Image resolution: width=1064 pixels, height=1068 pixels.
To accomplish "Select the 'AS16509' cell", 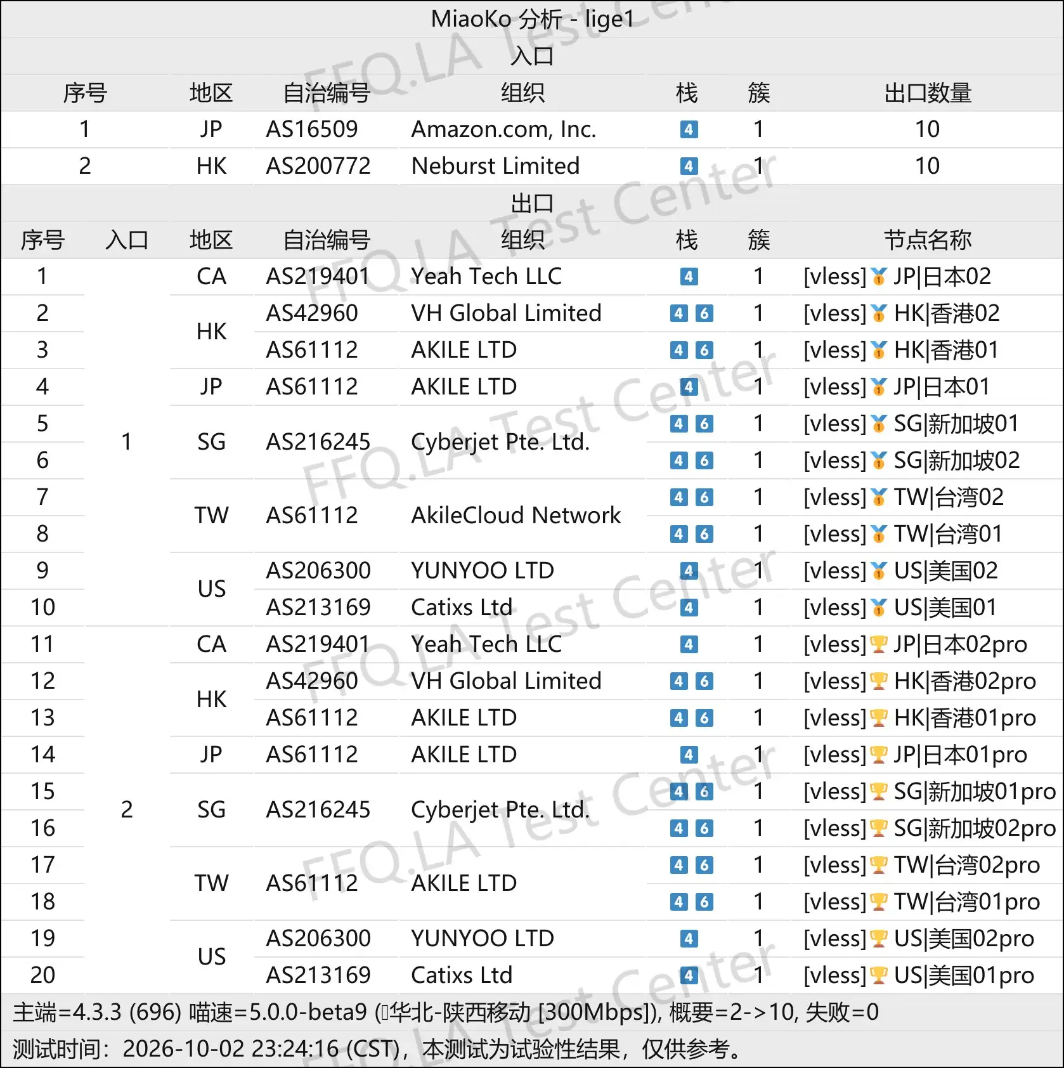I will tap(312, 129).
